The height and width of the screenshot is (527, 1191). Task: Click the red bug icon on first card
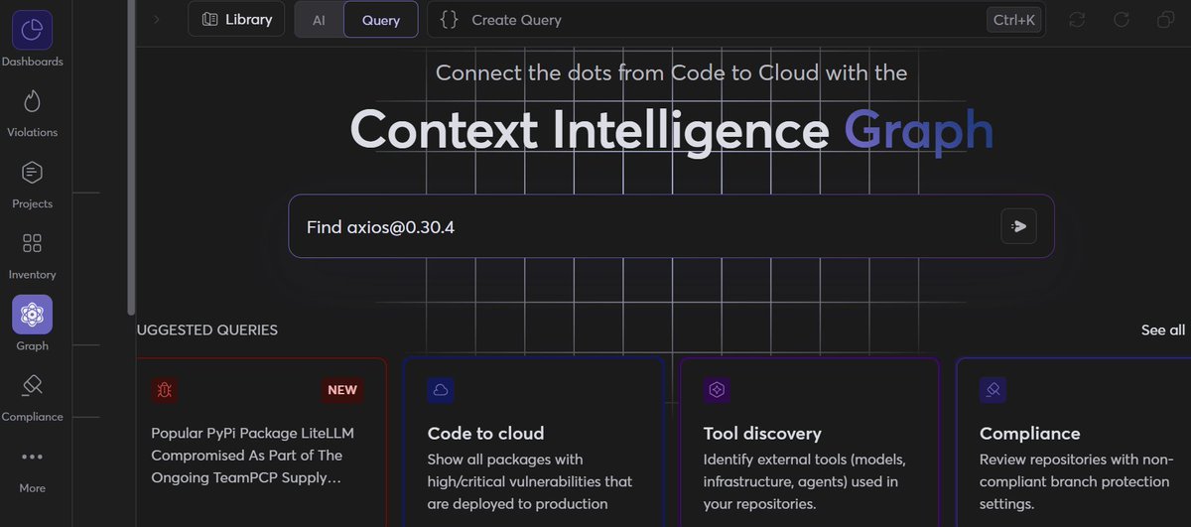click(165, 390)
